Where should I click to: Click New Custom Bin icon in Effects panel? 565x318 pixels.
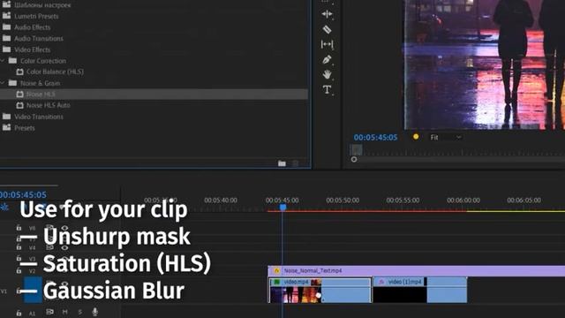pyautogui.click(x=282, y=163)
